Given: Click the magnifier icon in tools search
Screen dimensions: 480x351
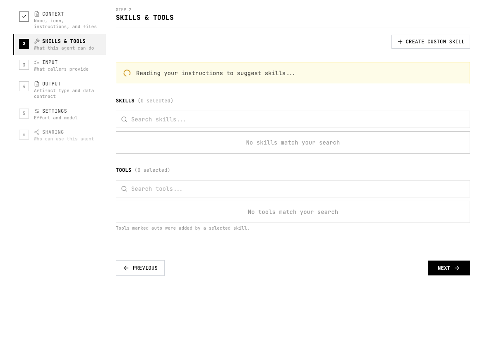Looking at the screenshot, I should (x=124, y=189).
